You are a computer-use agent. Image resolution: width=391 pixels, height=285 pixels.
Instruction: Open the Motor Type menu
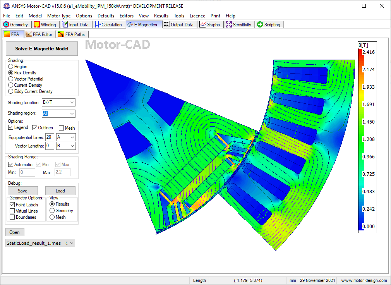coord(59,16)
